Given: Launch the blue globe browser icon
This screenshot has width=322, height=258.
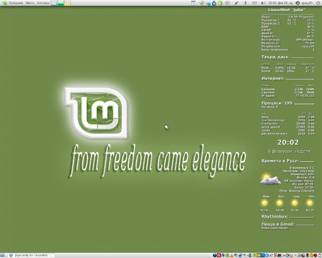Looking at the screenshot, I should coord(215,255).
